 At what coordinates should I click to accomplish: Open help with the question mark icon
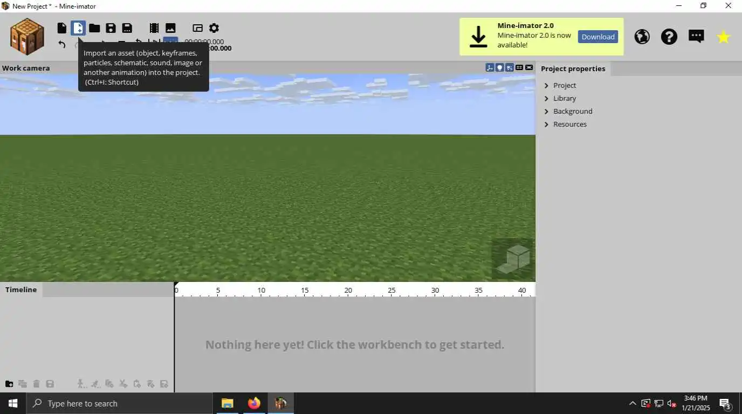pyautogui.click(x=669, y=37)
